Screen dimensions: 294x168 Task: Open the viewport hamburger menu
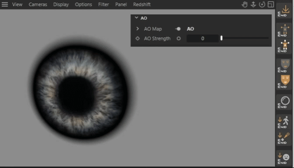pos(5,4)
